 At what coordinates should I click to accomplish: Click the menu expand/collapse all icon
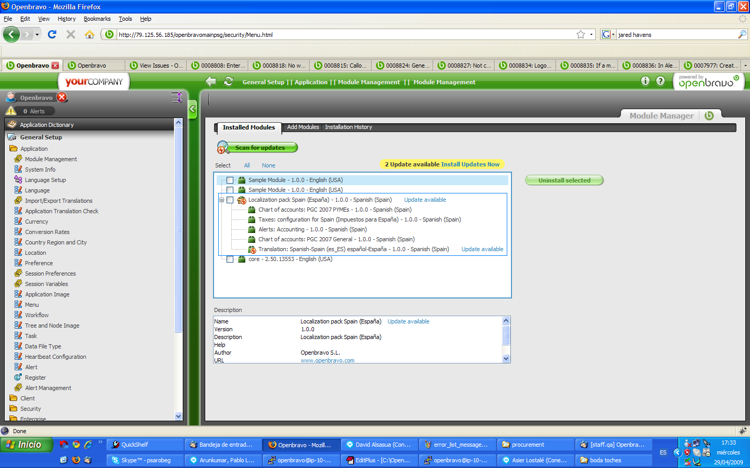[x=176, y=97]
